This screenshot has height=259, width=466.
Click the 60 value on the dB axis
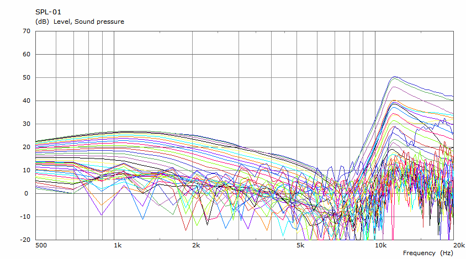tap(27, 54)
